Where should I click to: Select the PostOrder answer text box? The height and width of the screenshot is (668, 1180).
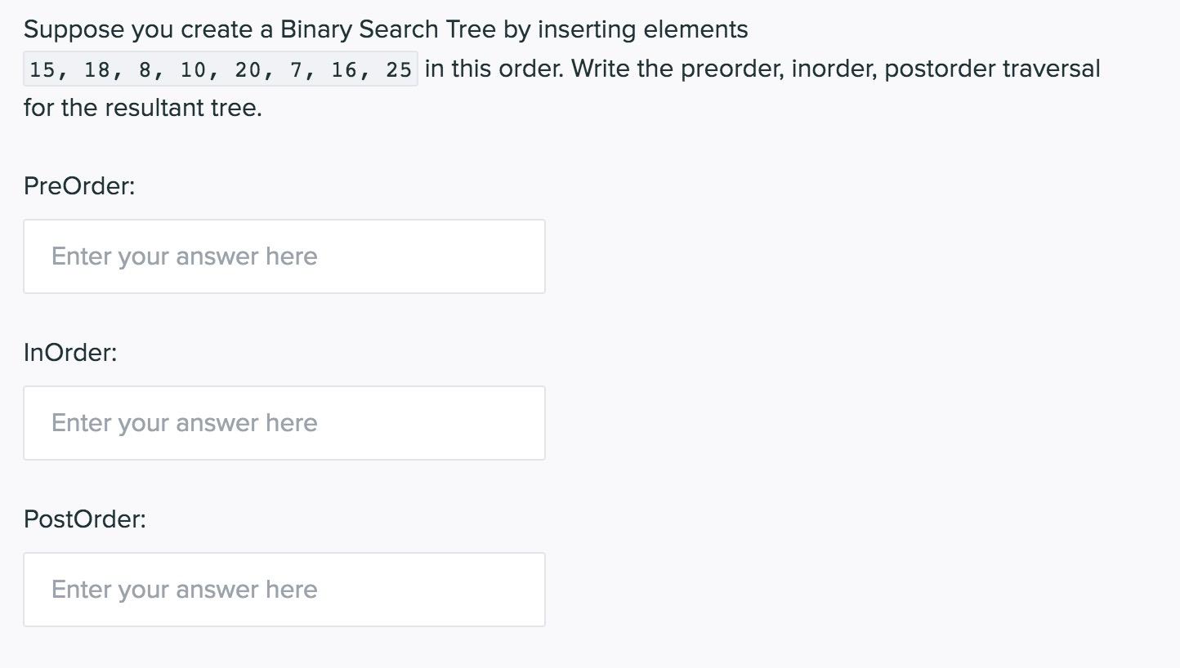(x=284, y=590)
